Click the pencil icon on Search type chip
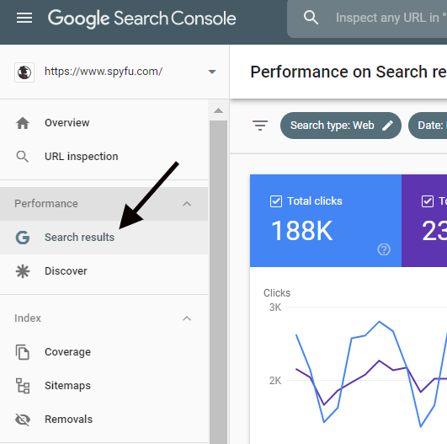This screenshot has width=447, height=444. coord(387,126)
